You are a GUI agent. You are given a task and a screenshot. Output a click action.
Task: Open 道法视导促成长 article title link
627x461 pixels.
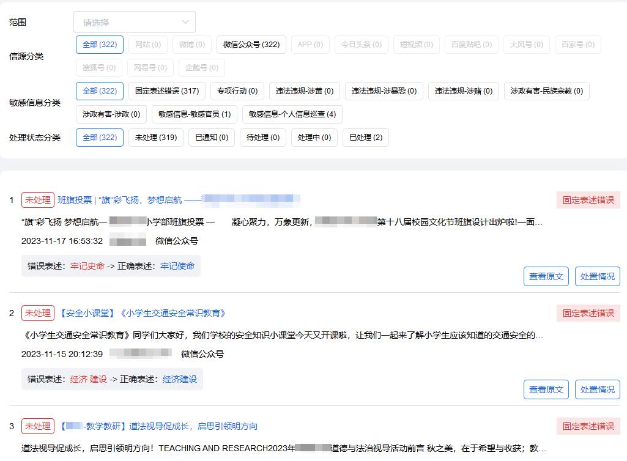pyautogui.click(x=193, y=426)
